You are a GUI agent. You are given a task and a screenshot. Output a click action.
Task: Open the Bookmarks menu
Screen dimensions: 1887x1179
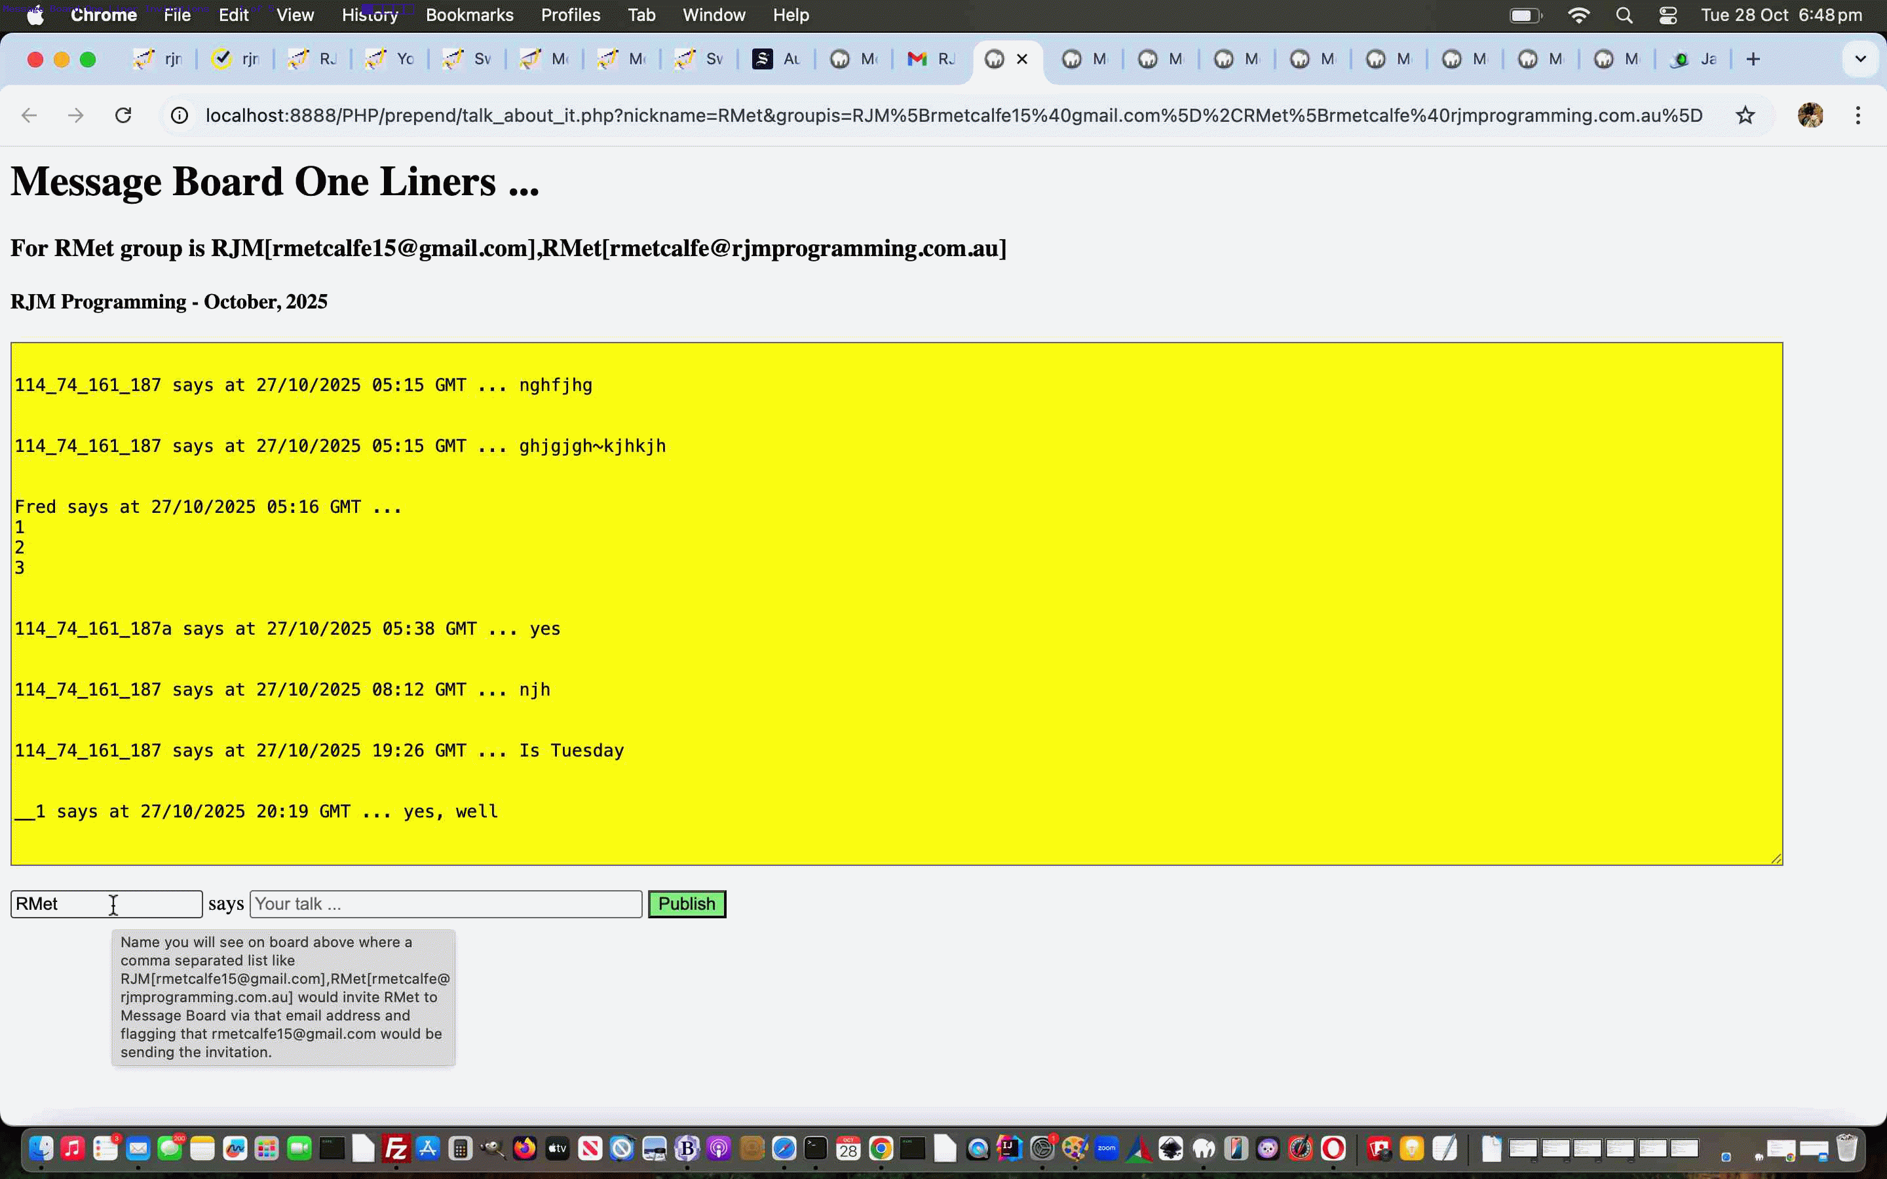coord(469,16)
